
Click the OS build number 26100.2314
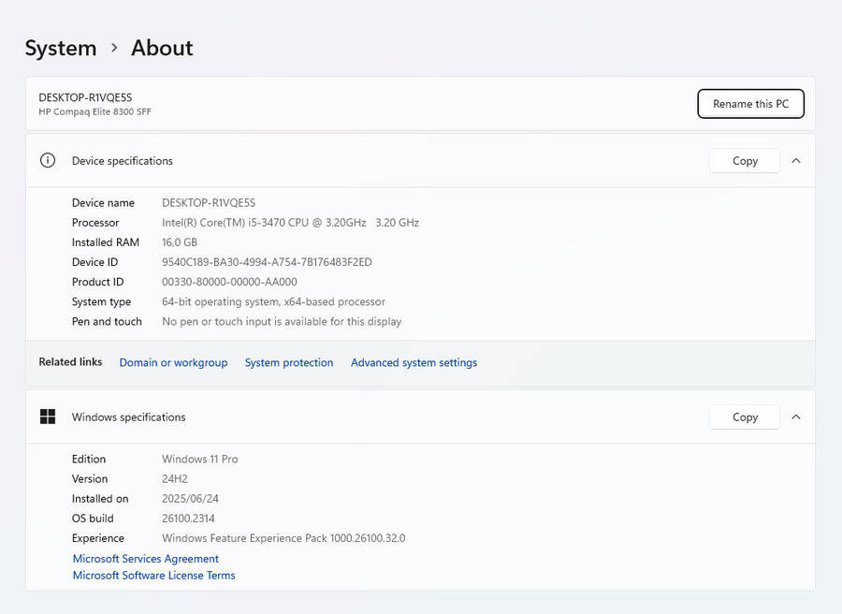(x=188, y=519)
